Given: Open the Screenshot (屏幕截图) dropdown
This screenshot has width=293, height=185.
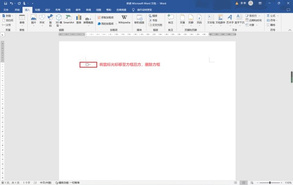Looking at the screenshot, I should (88, 20).
